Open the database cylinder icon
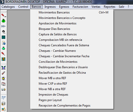 pyautogui.click(x=3, y=103)
